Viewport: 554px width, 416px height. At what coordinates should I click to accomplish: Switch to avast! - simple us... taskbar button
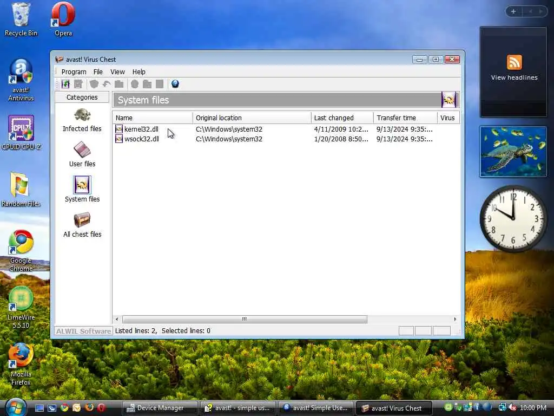tap(238, 408)
